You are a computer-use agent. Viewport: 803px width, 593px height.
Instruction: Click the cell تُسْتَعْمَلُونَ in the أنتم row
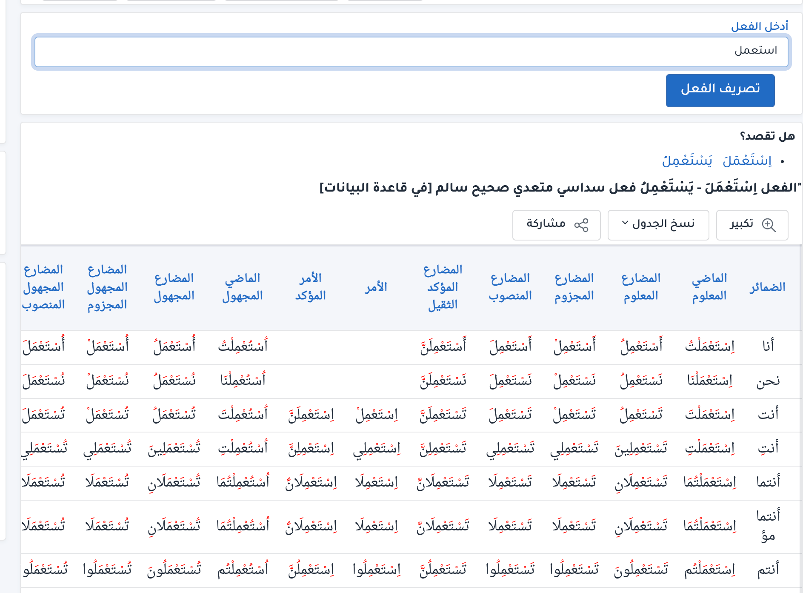[x=174, y=569]
